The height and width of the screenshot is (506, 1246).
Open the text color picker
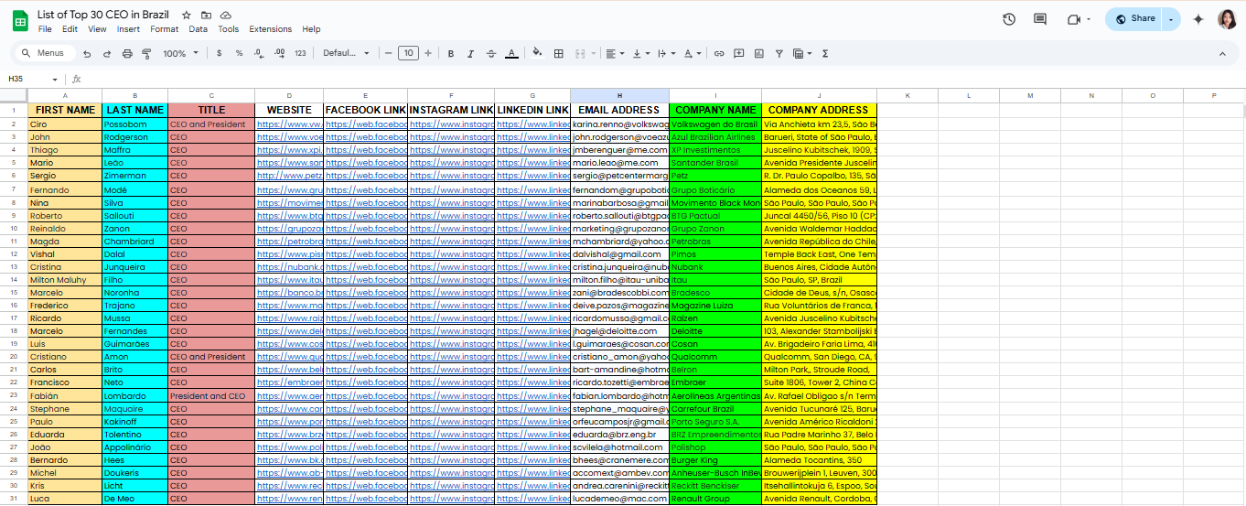(511, 54)
